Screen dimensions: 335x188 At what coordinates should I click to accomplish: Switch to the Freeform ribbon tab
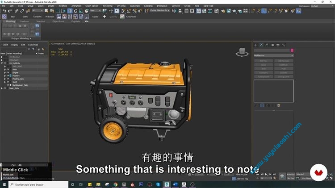pos(25,21)
